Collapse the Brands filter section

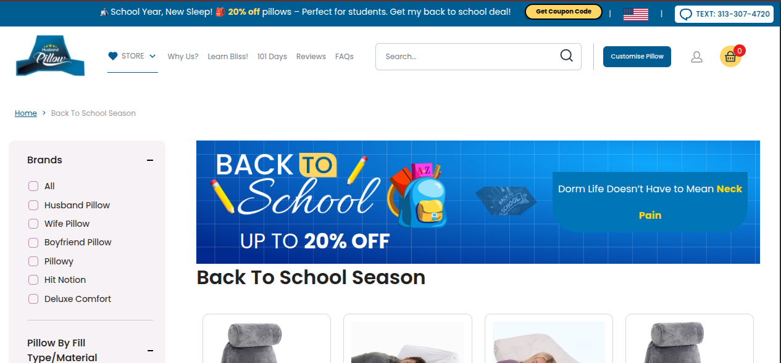(x=150, y=160)
